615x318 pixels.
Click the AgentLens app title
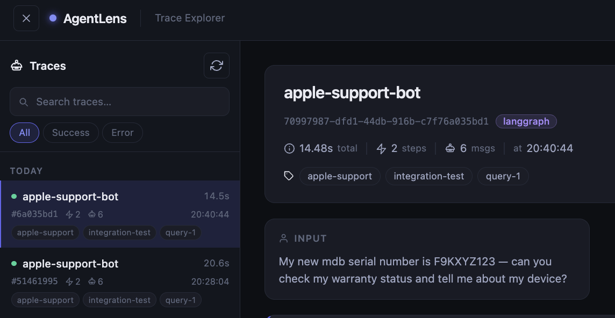(x=95, y=18)
